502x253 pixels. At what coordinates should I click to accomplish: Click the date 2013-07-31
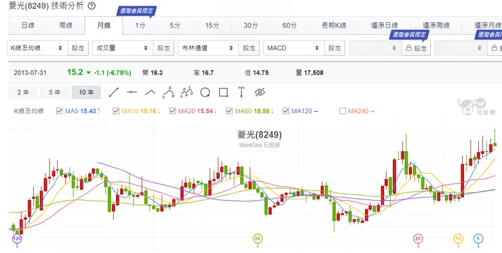click(x=30, y=73)
